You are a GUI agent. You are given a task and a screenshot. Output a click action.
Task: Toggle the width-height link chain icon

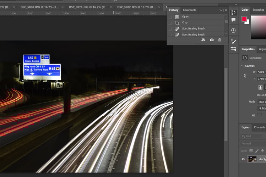(x=245, y=76)
